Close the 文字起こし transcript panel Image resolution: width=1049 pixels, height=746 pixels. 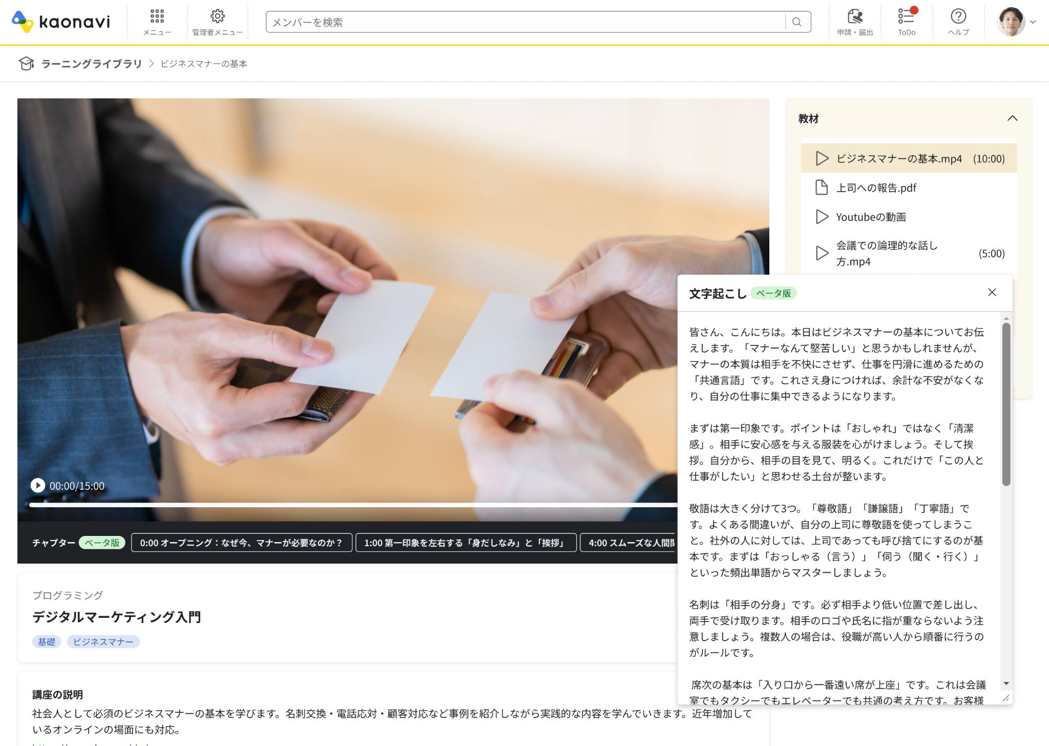992,293
